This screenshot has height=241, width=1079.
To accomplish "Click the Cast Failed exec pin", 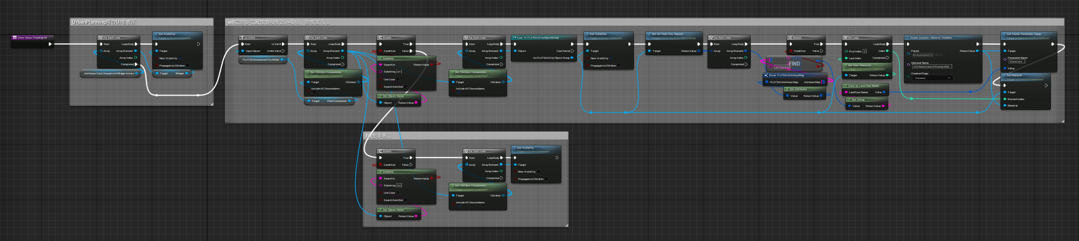I will tap(572, 51).
